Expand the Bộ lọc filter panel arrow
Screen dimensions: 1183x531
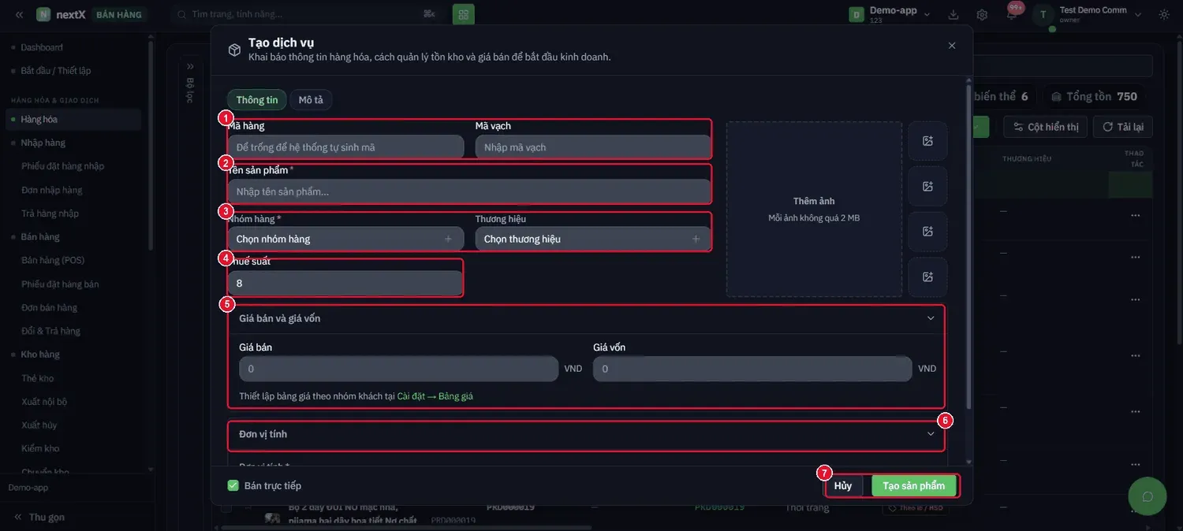pos(190,66)
